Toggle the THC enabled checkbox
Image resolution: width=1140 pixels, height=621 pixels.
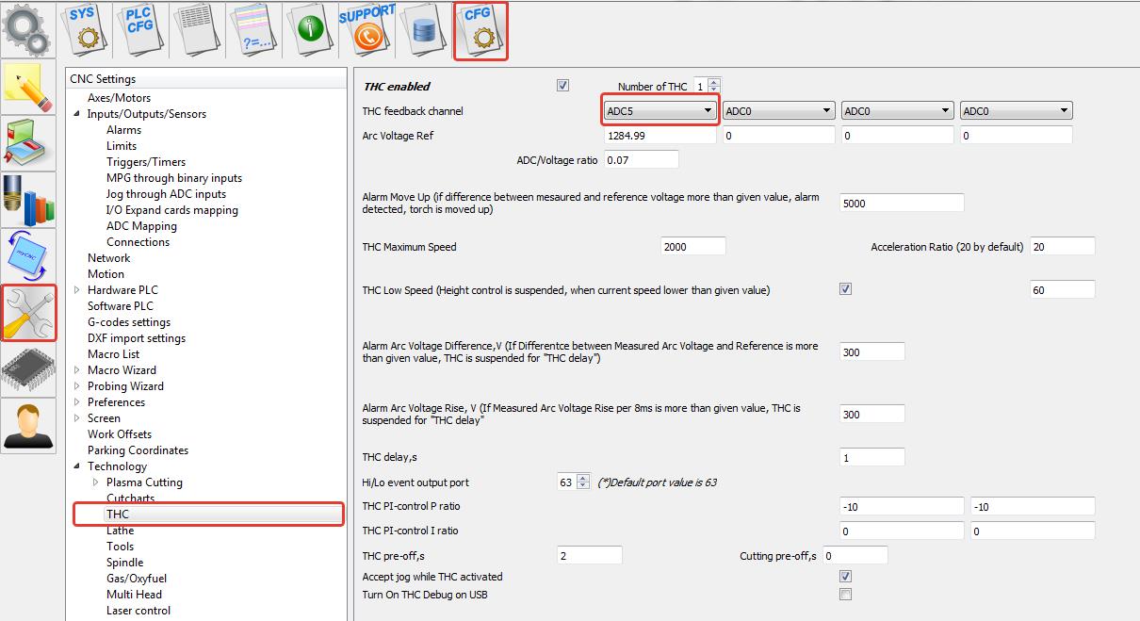coord(562,86)
